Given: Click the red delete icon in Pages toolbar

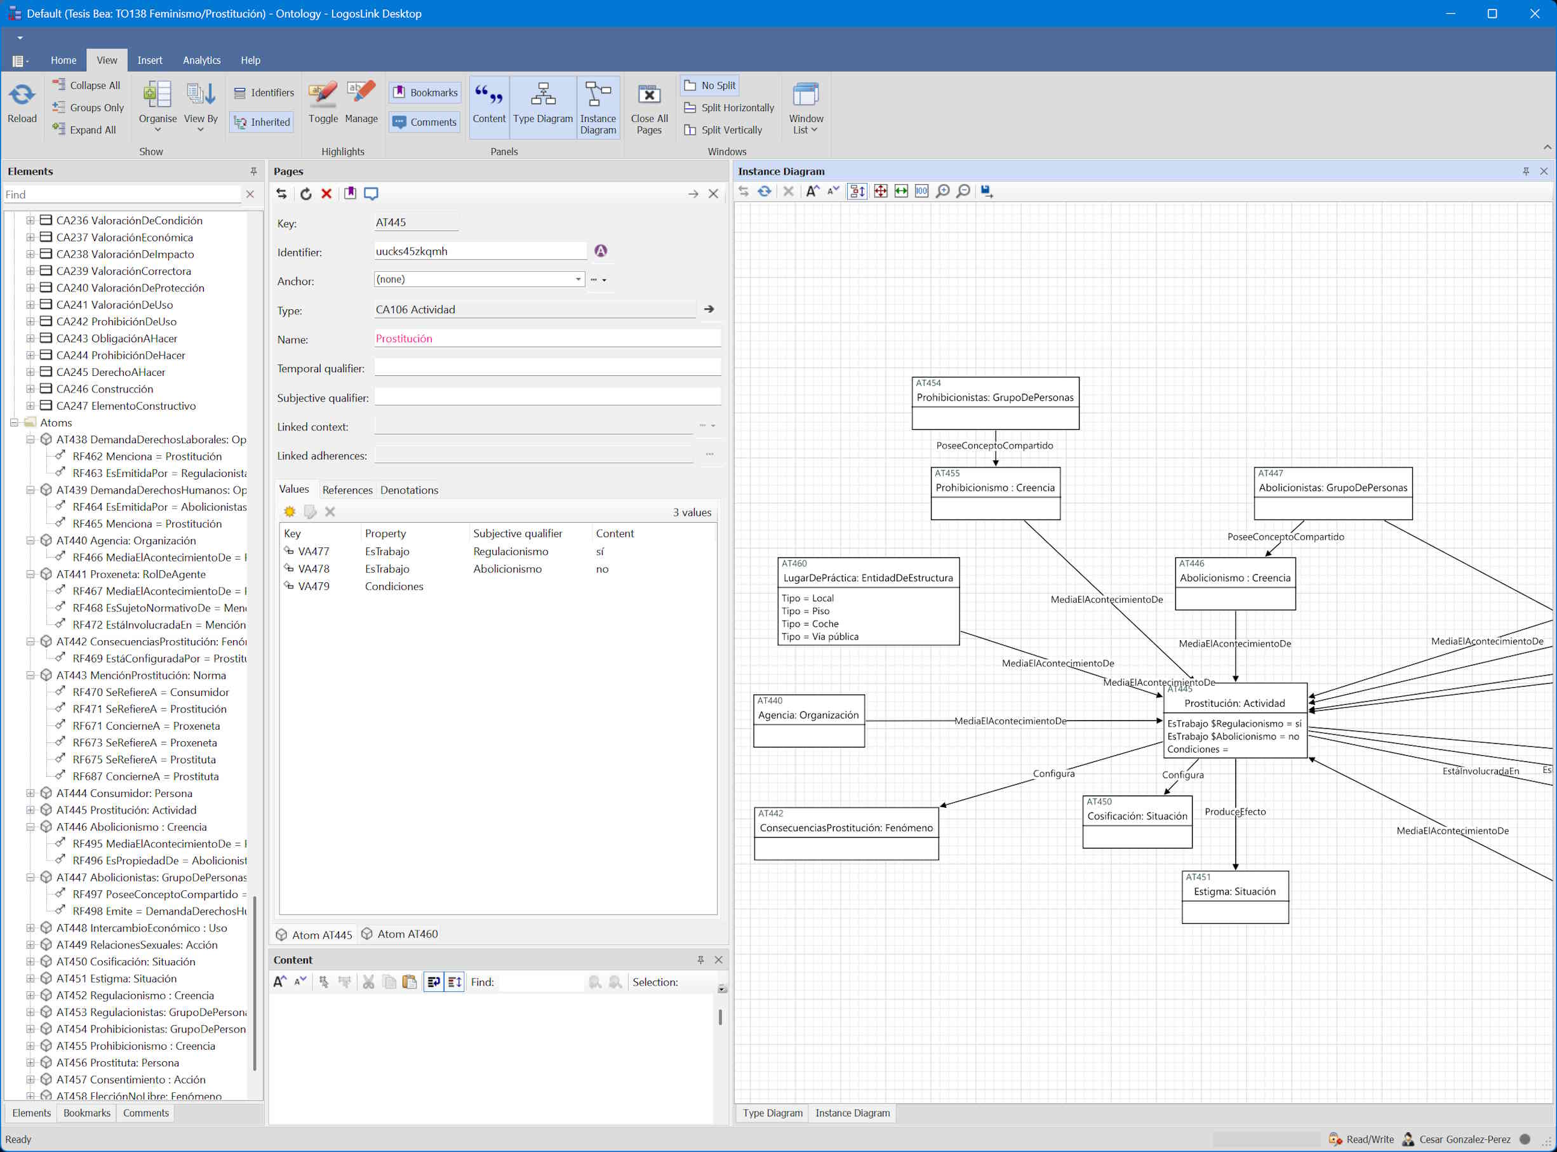Looking at the screenshot, I should (326, 194).
